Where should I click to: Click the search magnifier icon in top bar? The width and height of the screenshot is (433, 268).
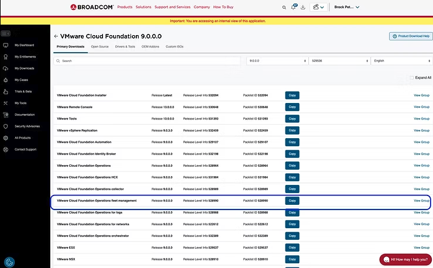[284, 7]
